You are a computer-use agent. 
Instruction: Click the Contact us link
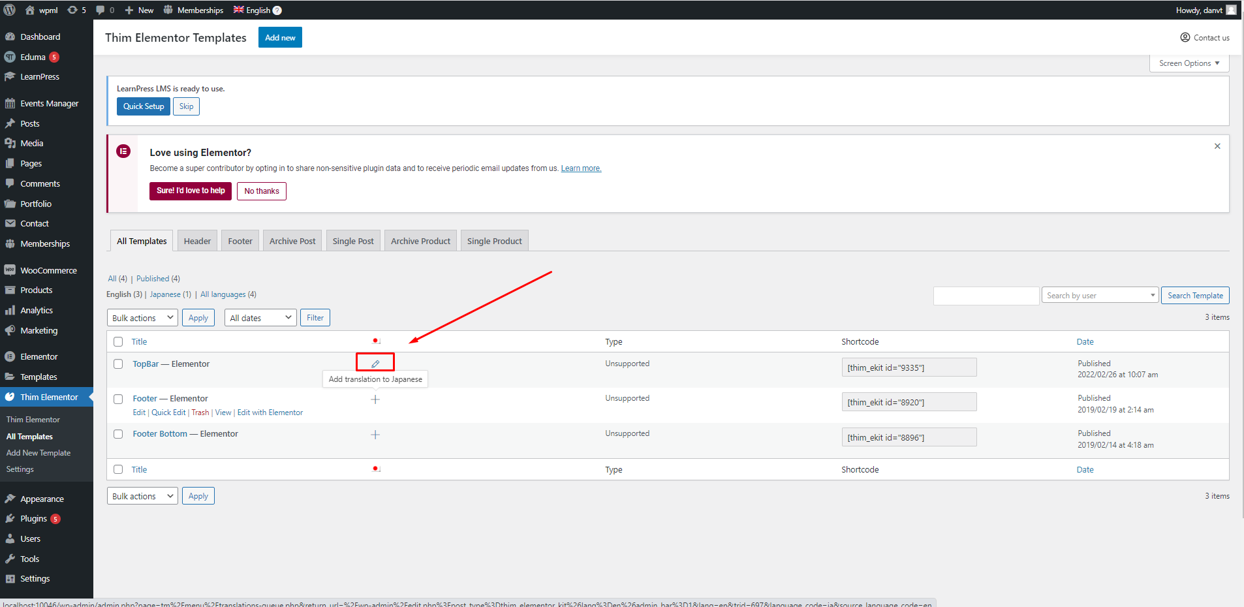pyautogui.click(x=1205, y=37)
